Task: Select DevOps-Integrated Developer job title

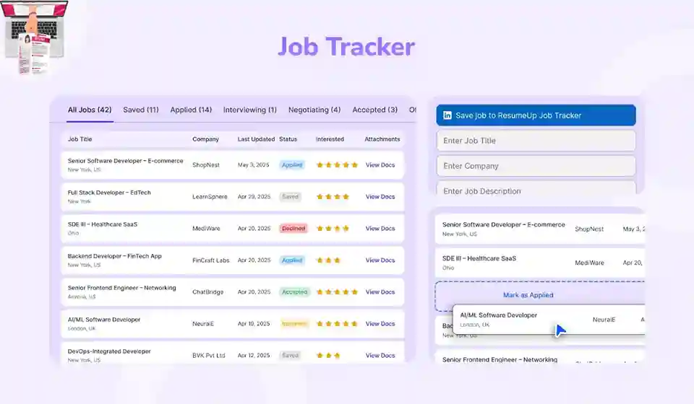Action: click(109, 351)
